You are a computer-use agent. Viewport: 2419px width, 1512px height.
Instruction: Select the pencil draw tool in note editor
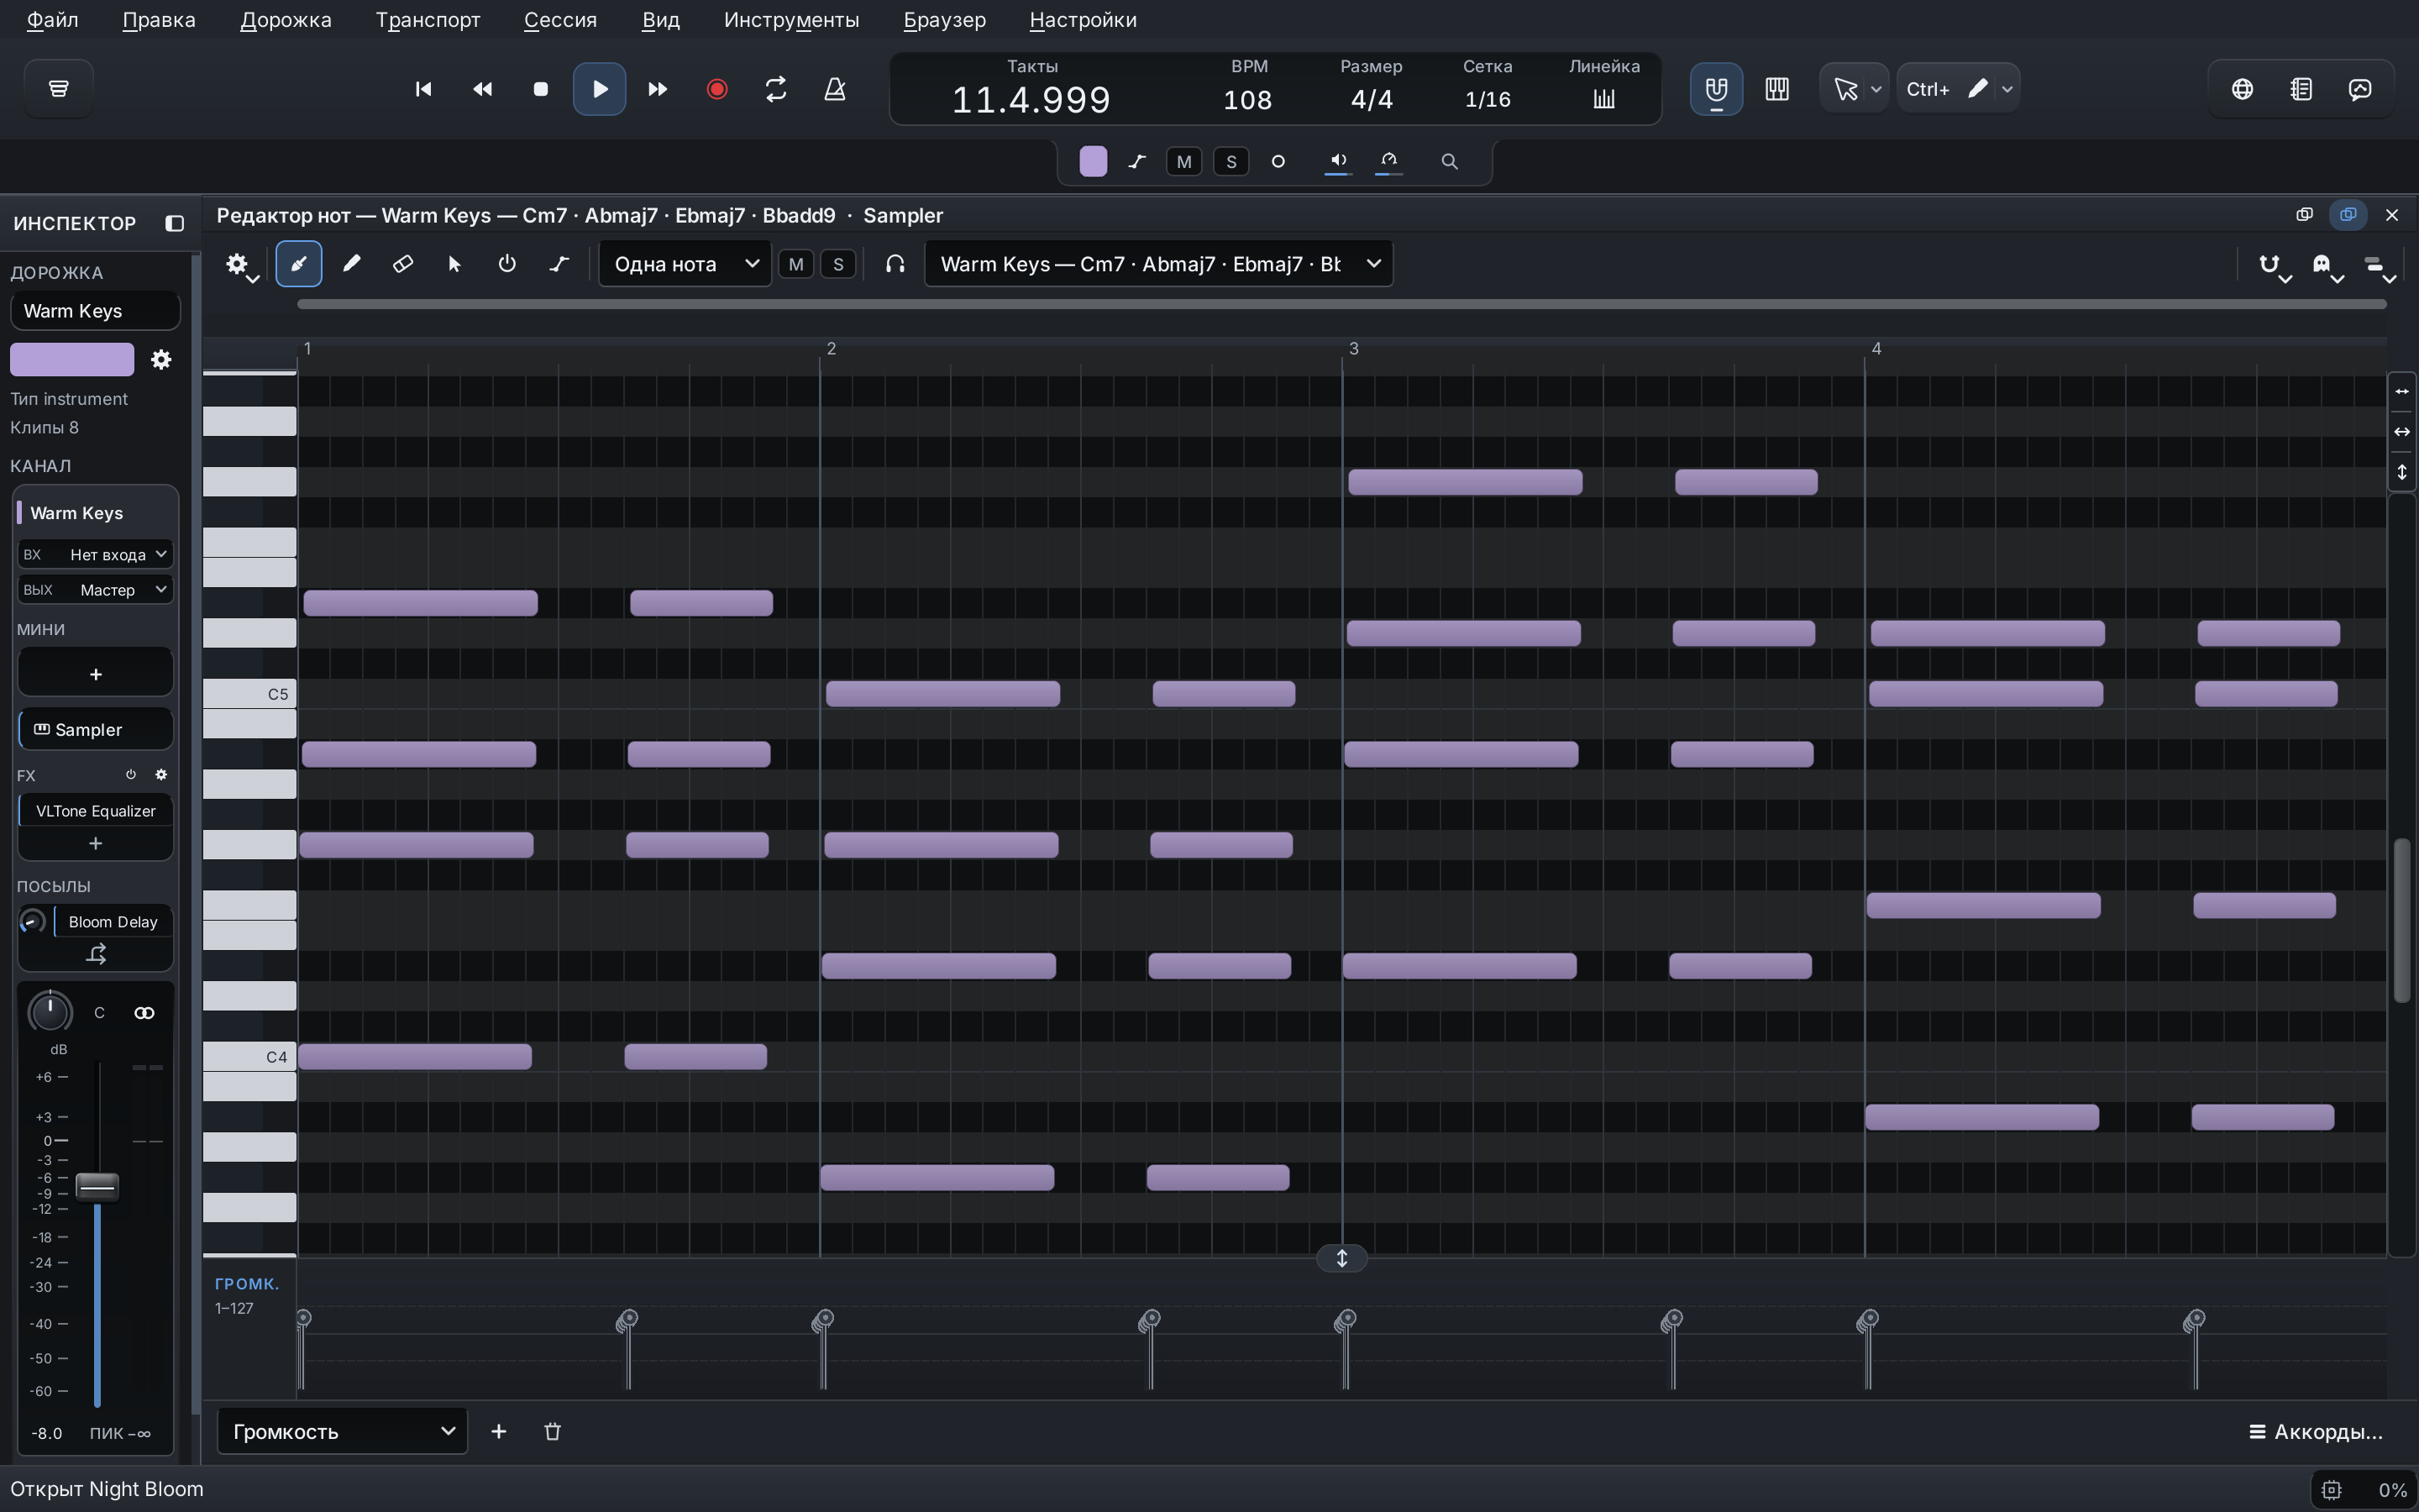(x=351, y=264)
